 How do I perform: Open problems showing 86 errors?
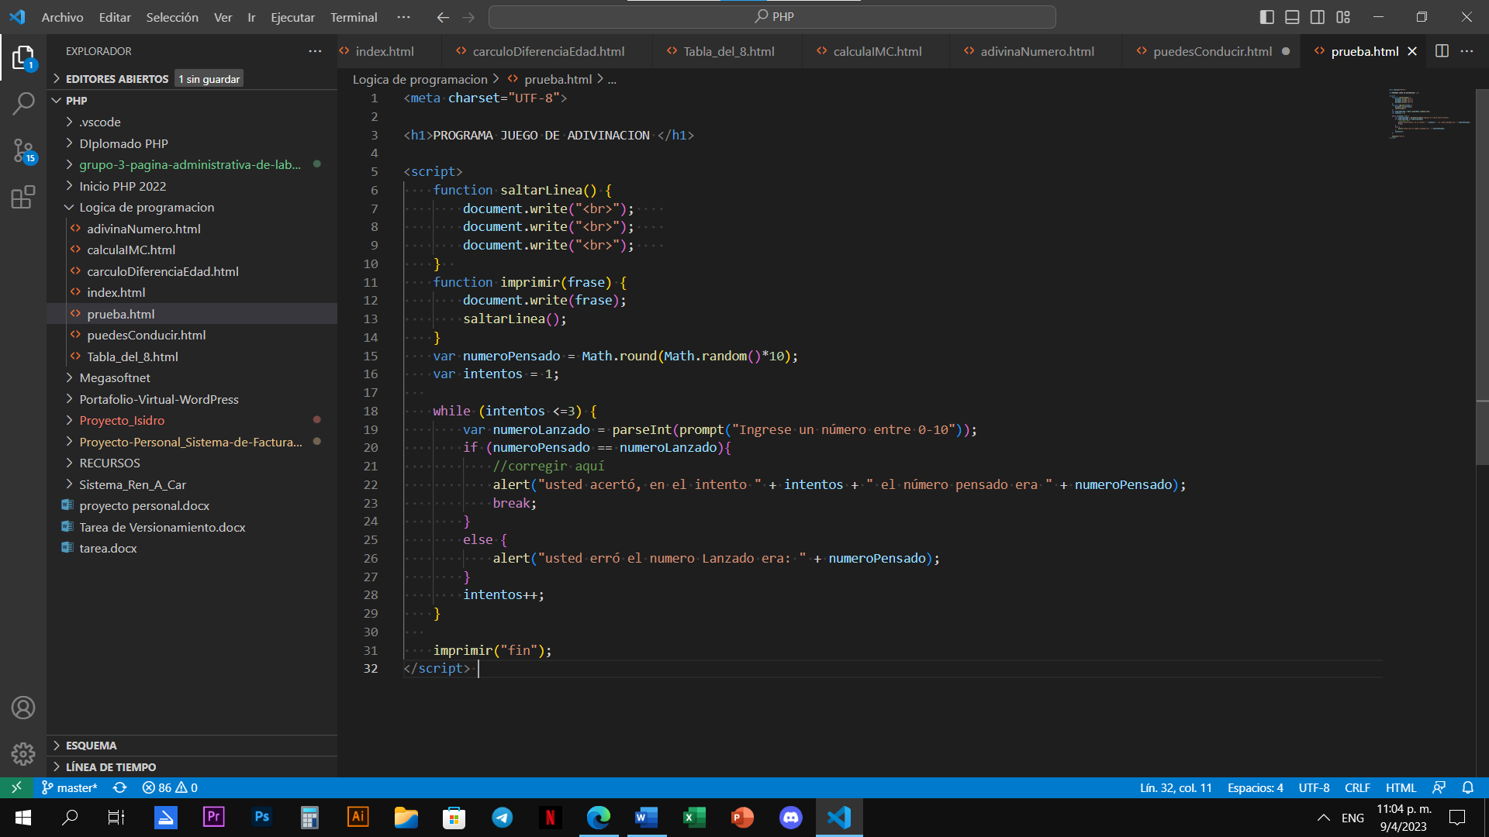tap(170, 787)
